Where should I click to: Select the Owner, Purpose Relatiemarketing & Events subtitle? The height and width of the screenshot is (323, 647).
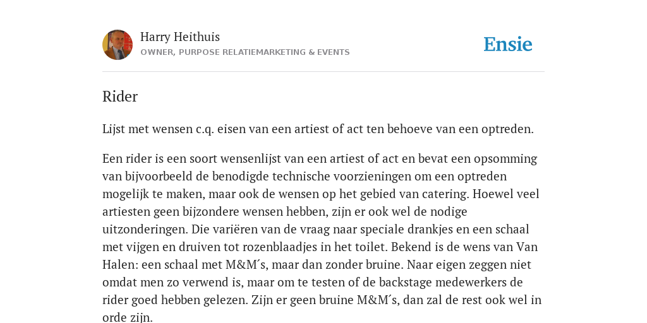point(245,52)
